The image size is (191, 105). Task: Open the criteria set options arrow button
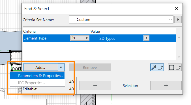click(178, 19)
